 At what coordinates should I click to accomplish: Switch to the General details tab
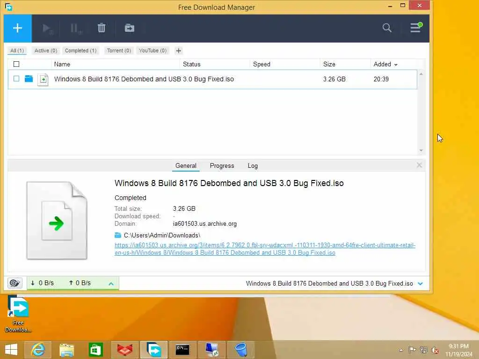tap(186, 166)
